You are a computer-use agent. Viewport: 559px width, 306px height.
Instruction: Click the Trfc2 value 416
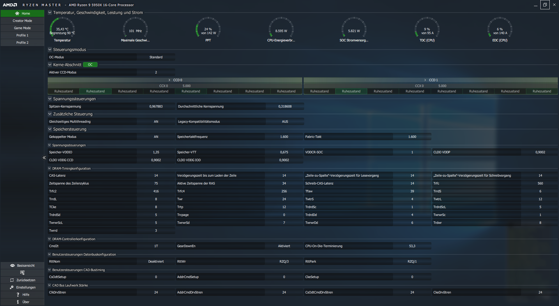pyautogui.click(x=156, y=191)
